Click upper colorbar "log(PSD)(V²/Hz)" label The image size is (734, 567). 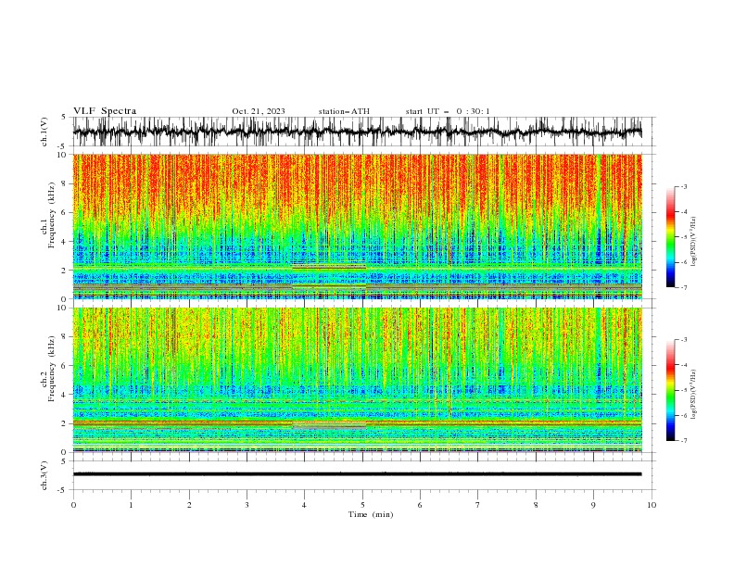tap(693, 242)
